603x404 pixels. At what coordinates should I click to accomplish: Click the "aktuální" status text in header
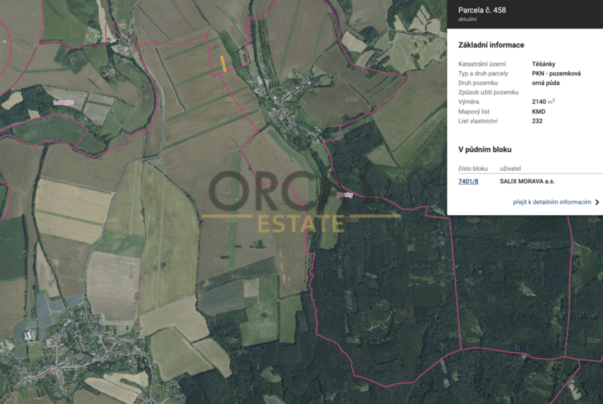(x=468, y=19)
